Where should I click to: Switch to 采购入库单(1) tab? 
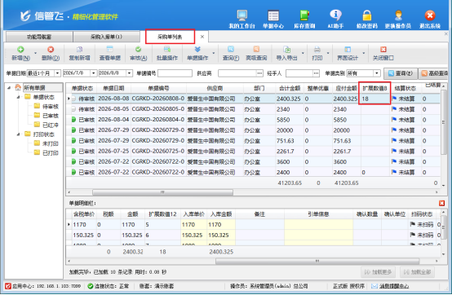point(106,37)
